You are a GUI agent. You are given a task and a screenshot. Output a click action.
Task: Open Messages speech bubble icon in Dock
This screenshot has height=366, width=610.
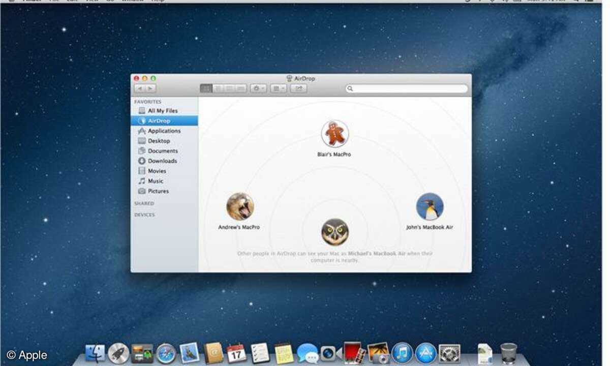308,353
